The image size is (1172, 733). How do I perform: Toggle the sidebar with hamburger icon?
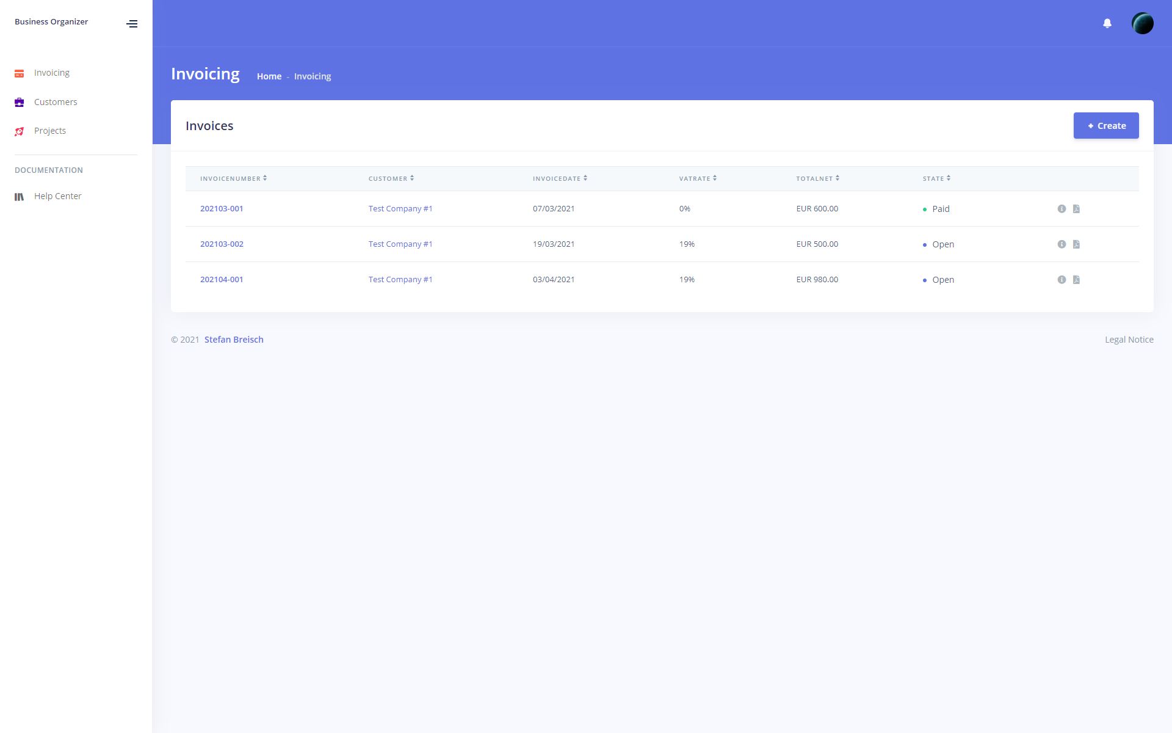click(132, 24)
